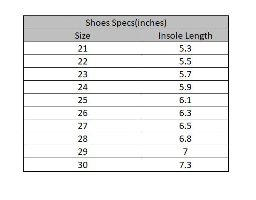Click the size 27 cell
This screenshot has height=200, width=256.
tap(82, 126)
